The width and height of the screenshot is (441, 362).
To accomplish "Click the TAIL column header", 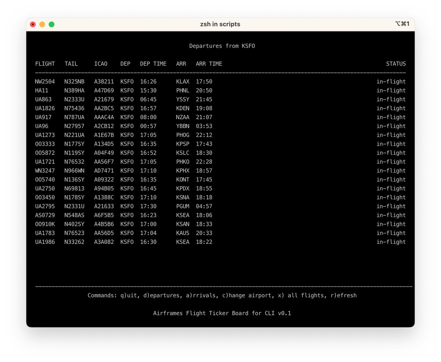I will 71,64.
